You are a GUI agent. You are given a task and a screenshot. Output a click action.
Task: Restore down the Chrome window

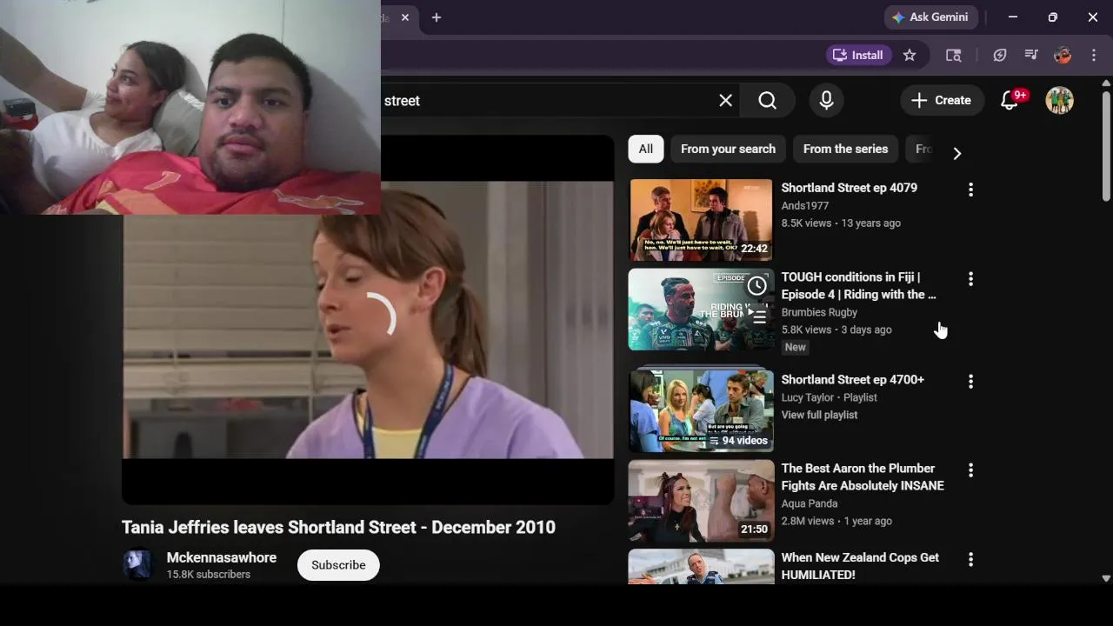tap(1053, 17)
